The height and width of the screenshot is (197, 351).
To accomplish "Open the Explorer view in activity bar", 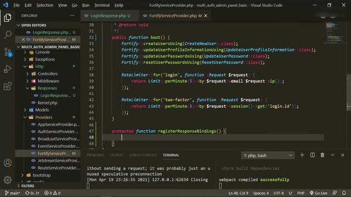I will (x=7, y=18).
